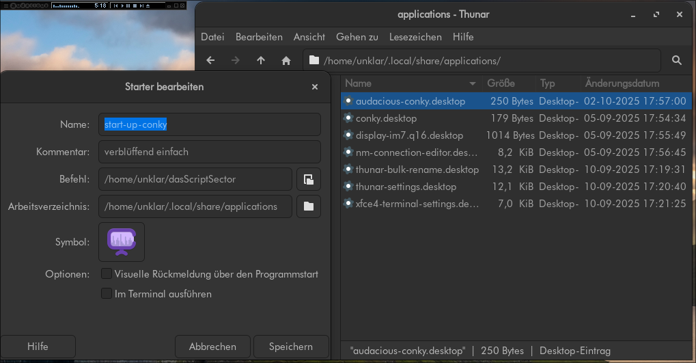Click the icon of thunar-settings.desktop
The width and height of the screenshot is (696, 363).
coord(348,187)
